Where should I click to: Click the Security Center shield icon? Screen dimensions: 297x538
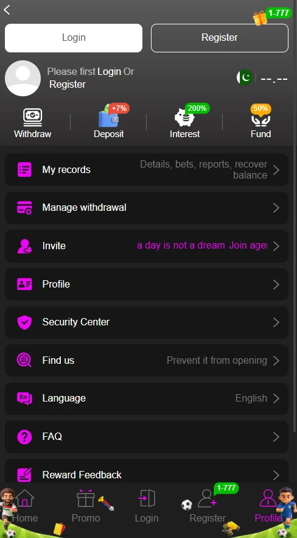[x=24, y=322]
